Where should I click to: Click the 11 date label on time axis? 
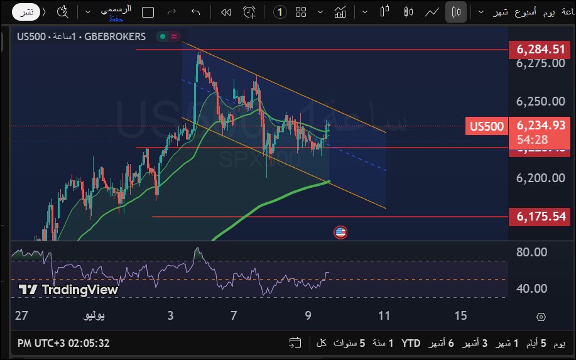384,315
